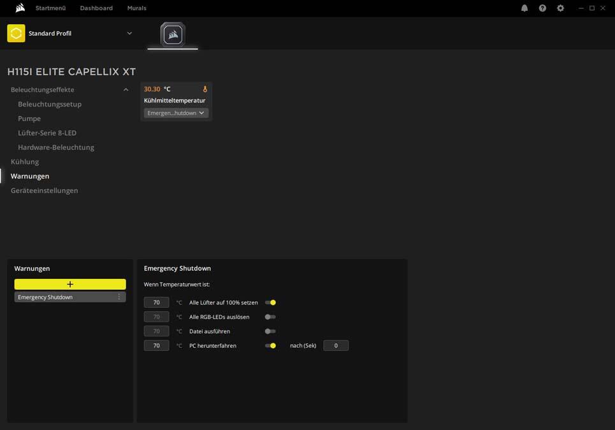This screenshot has width=615, height=430.
Task: Open Beleuchtungssetup section
Action: pyautogui.click(x=50, y=104)
